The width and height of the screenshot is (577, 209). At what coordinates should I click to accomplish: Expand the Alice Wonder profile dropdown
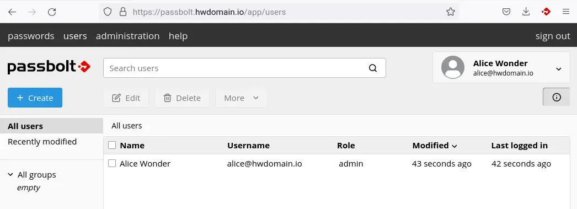[558, 69]
